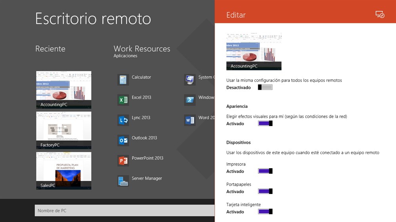The height and width of the screenshot is (222, 396).
Task: Connect to AccountingPC from Reciente list
Action: [64, 90]
